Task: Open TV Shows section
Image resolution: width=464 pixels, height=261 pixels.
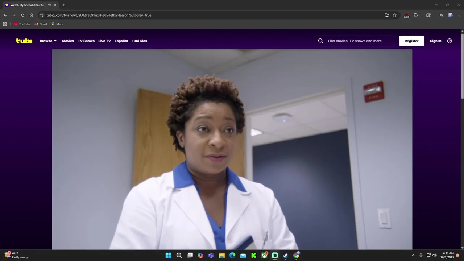Action: 86,41
